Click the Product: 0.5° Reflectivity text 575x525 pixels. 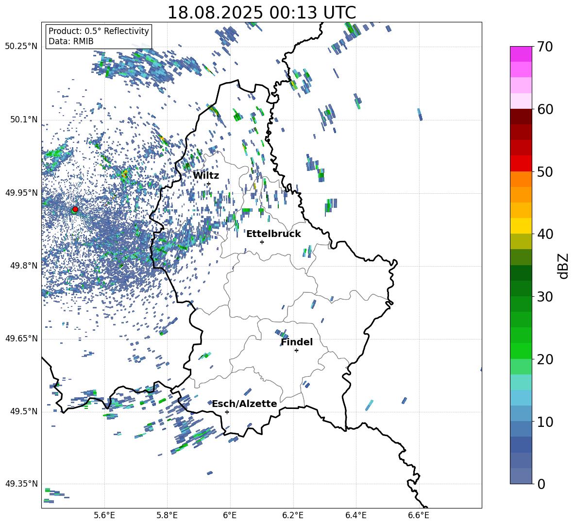pyautogui.click(x=99, y=31)
